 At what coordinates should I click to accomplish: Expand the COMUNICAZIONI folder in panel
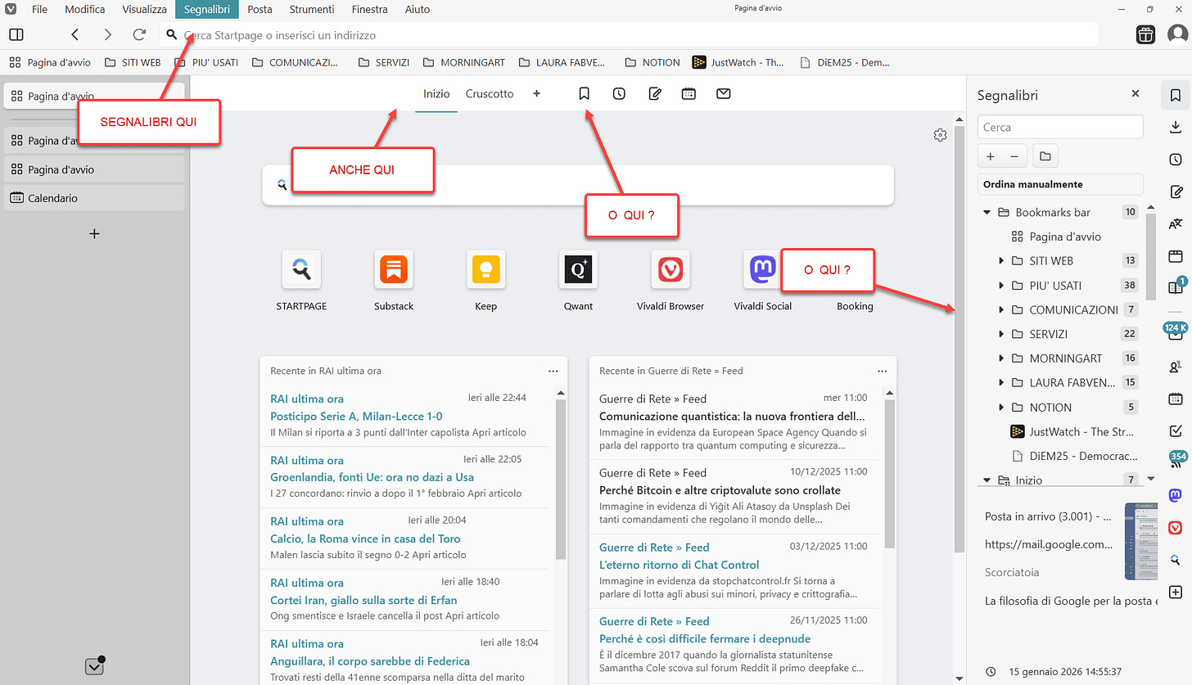click(x=1001, y=310)
